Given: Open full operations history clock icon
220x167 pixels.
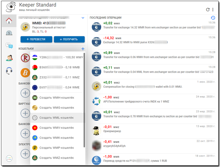Looking at the screenshot, I should pos(213,18).
